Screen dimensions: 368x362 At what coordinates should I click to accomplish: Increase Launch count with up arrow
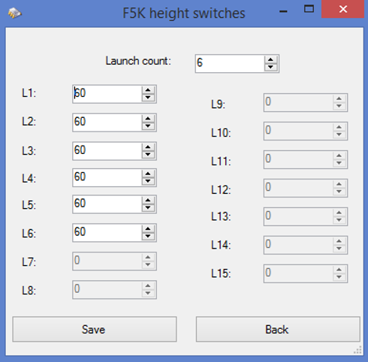pyautogui.click(x=270, y=60)
